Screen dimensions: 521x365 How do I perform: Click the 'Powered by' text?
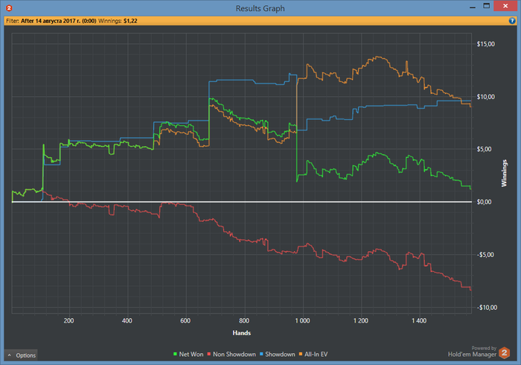(x=484, y=348)
